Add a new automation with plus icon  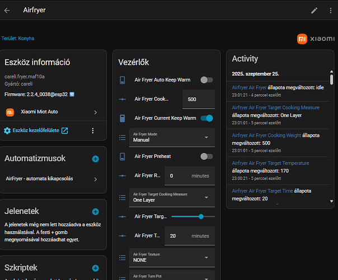click(95, 159)
